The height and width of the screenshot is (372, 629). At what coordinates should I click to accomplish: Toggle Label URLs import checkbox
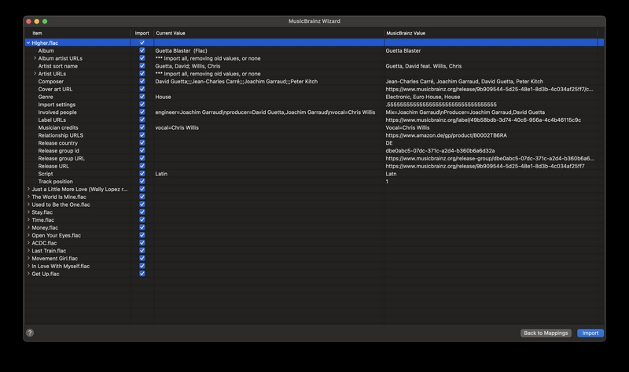[x=142, y=120]
